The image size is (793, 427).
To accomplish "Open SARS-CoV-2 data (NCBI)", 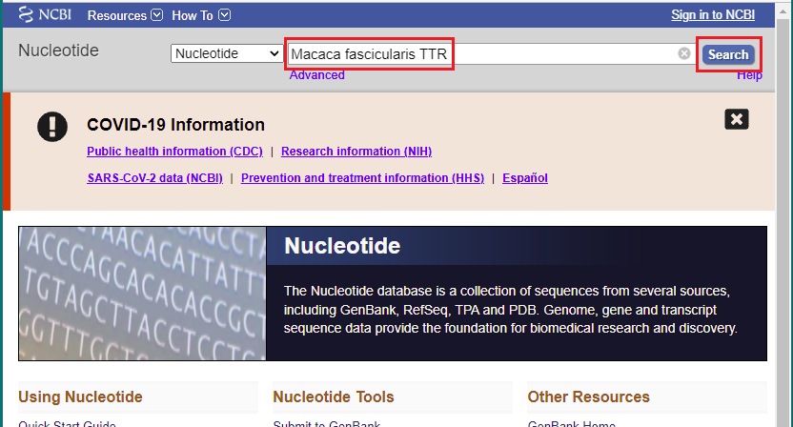I will coord(154,178).
